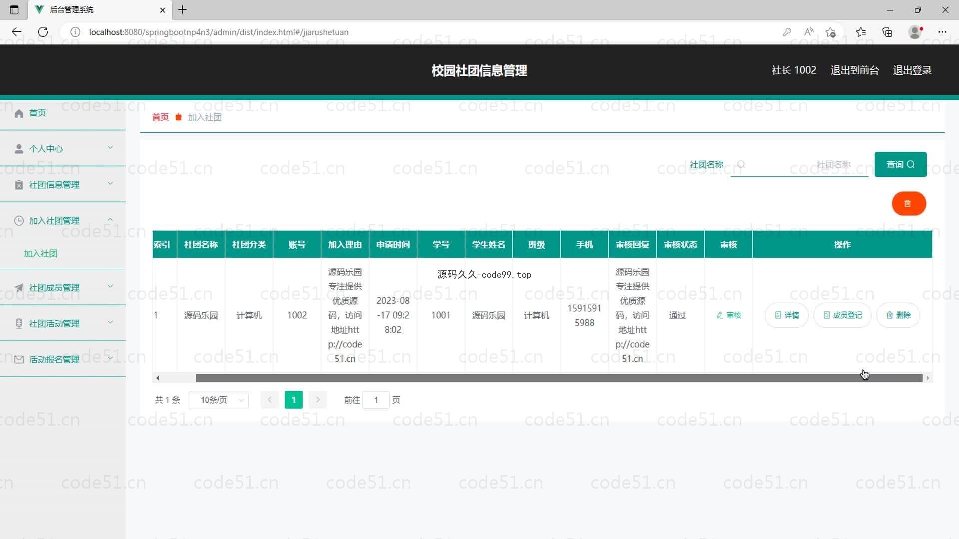Open browser settings ellipsis menu
Viewport: 959px width, 539px height.
coord(942,32)
